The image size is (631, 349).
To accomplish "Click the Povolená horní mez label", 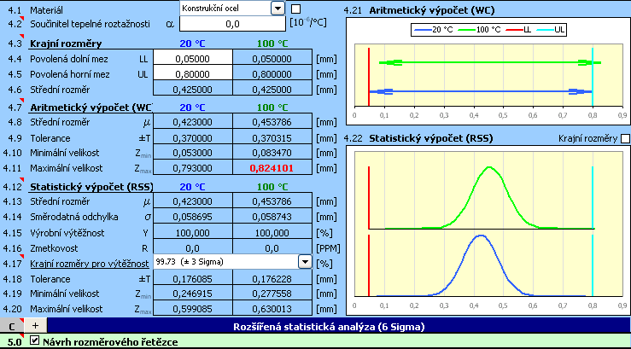I will pos(70,74).
